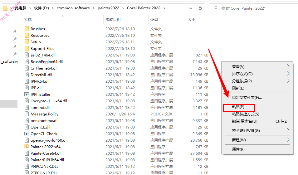Click the OpenCL_Check file name

tap(44, 134)
